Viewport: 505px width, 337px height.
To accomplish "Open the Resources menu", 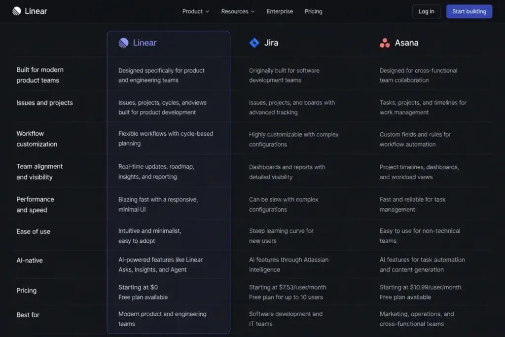I will click(x=238, y=12).
